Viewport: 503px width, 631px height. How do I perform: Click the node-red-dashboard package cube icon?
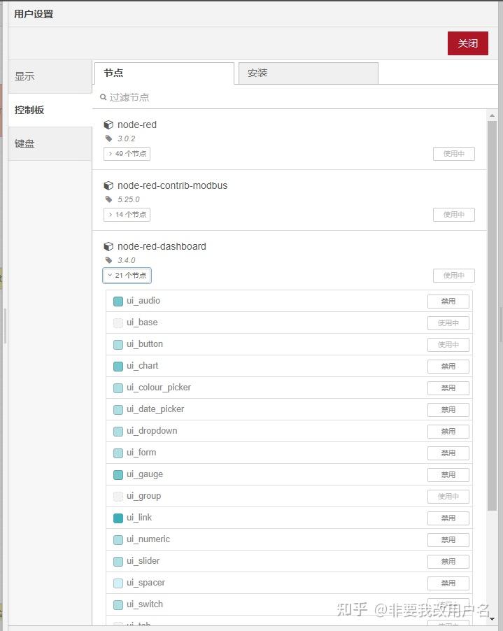tap(109, 246)
